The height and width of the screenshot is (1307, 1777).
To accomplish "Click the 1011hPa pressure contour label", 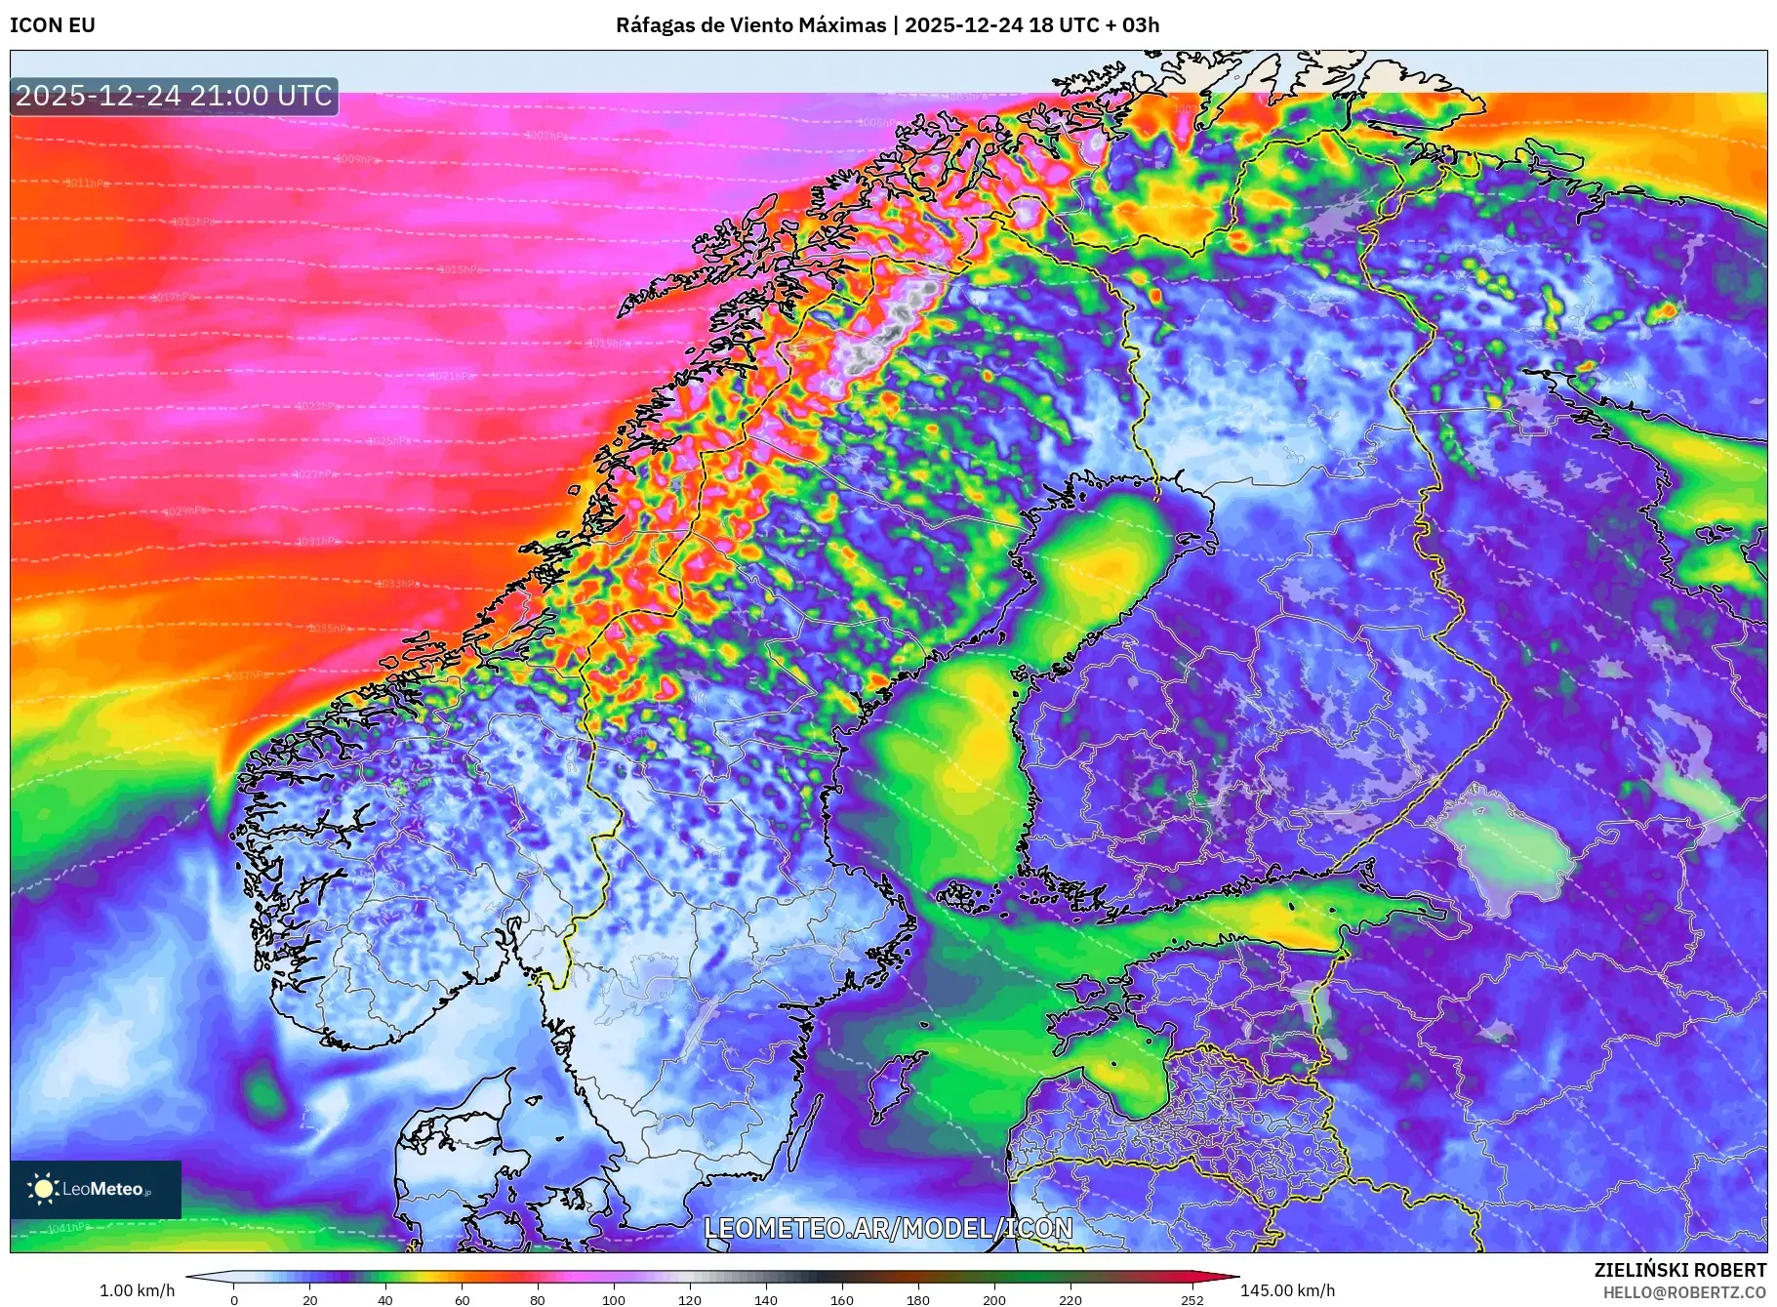I will (x=87, y=184).
